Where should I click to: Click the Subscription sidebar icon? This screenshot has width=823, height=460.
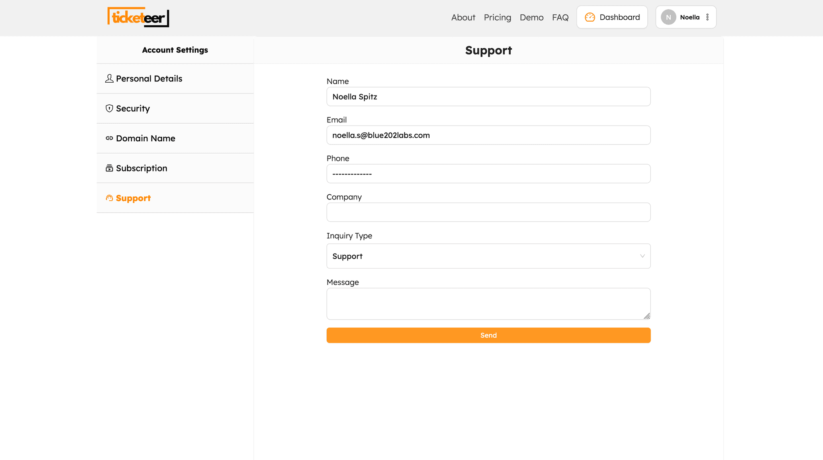point(109,168)
